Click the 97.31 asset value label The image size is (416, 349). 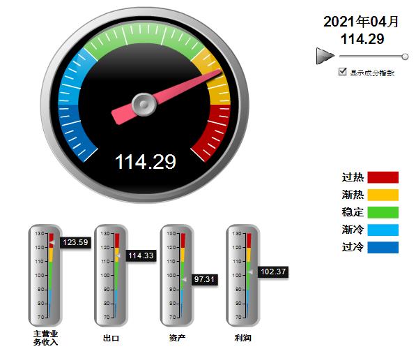[205, 279]
